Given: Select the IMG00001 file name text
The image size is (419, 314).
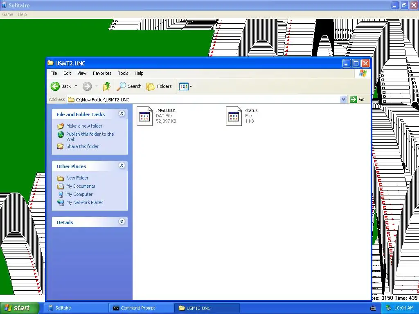Looking at the screenshot, I should (x=166, y=110).
